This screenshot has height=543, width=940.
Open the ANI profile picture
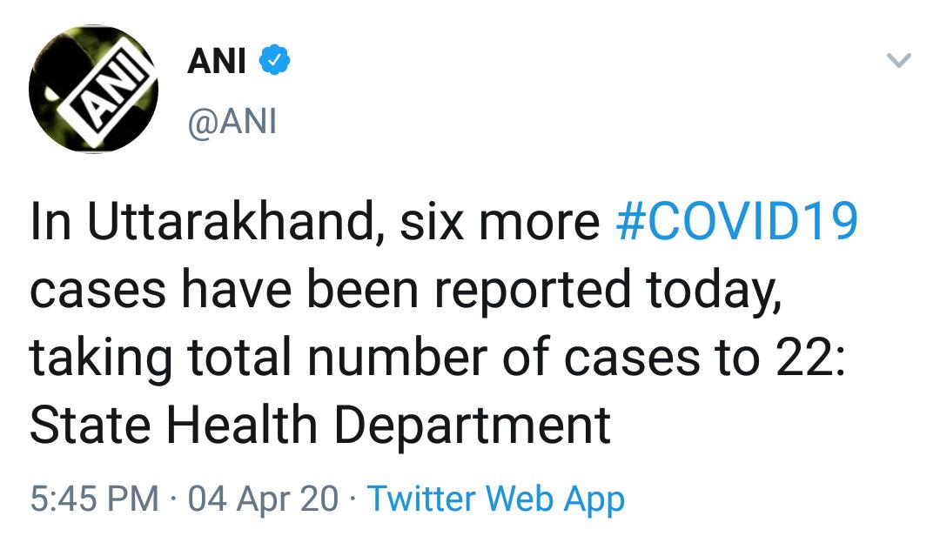click(x=93, y=89)
